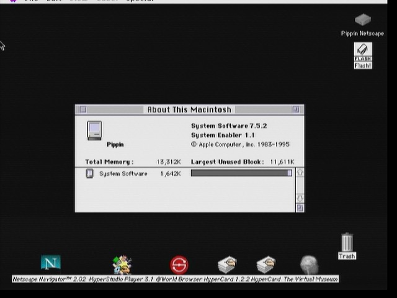397x298 pixels.
Task: Click the scroll up arrow in About window
Action: (x=300, y=173)
